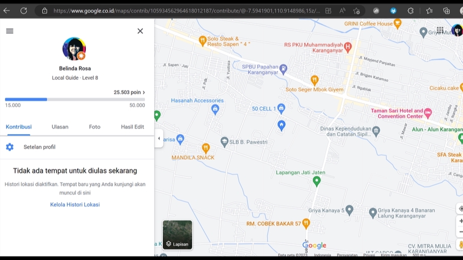
Task: Open the browser favorites list
Action: [x=430, y=11]
